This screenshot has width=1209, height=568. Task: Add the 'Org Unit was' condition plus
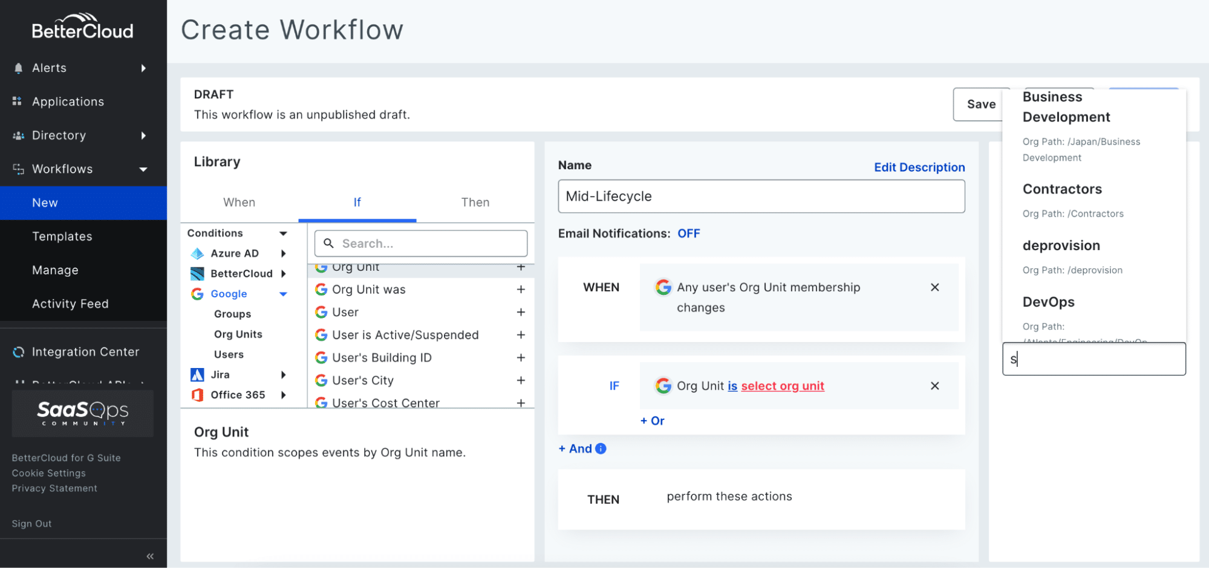tap(521, 289)
